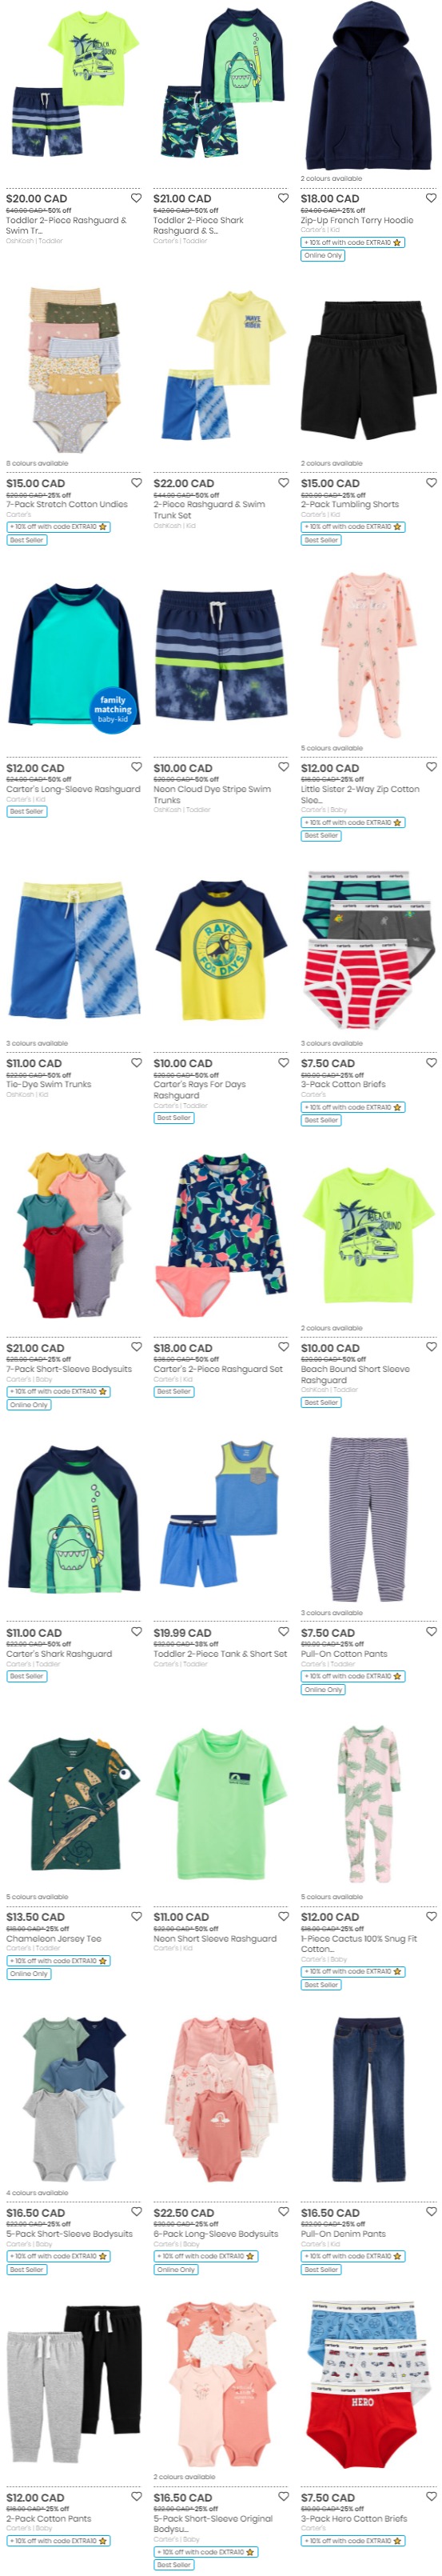Toggle wishlist heart for 3-Pack Hero Cotton Briefs
This screenshot has width=442, height=2576.
tap(431, 2496)
